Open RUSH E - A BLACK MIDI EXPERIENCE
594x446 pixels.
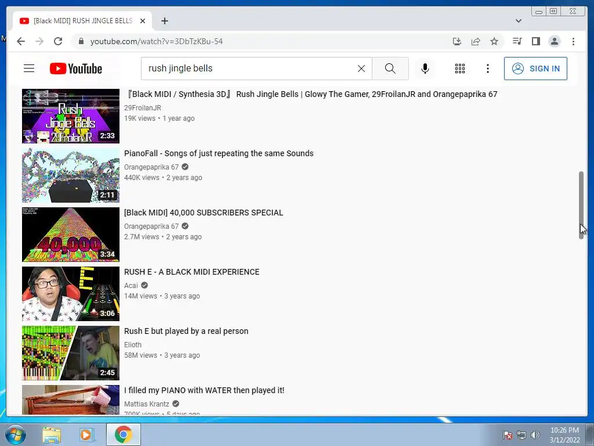191,272
